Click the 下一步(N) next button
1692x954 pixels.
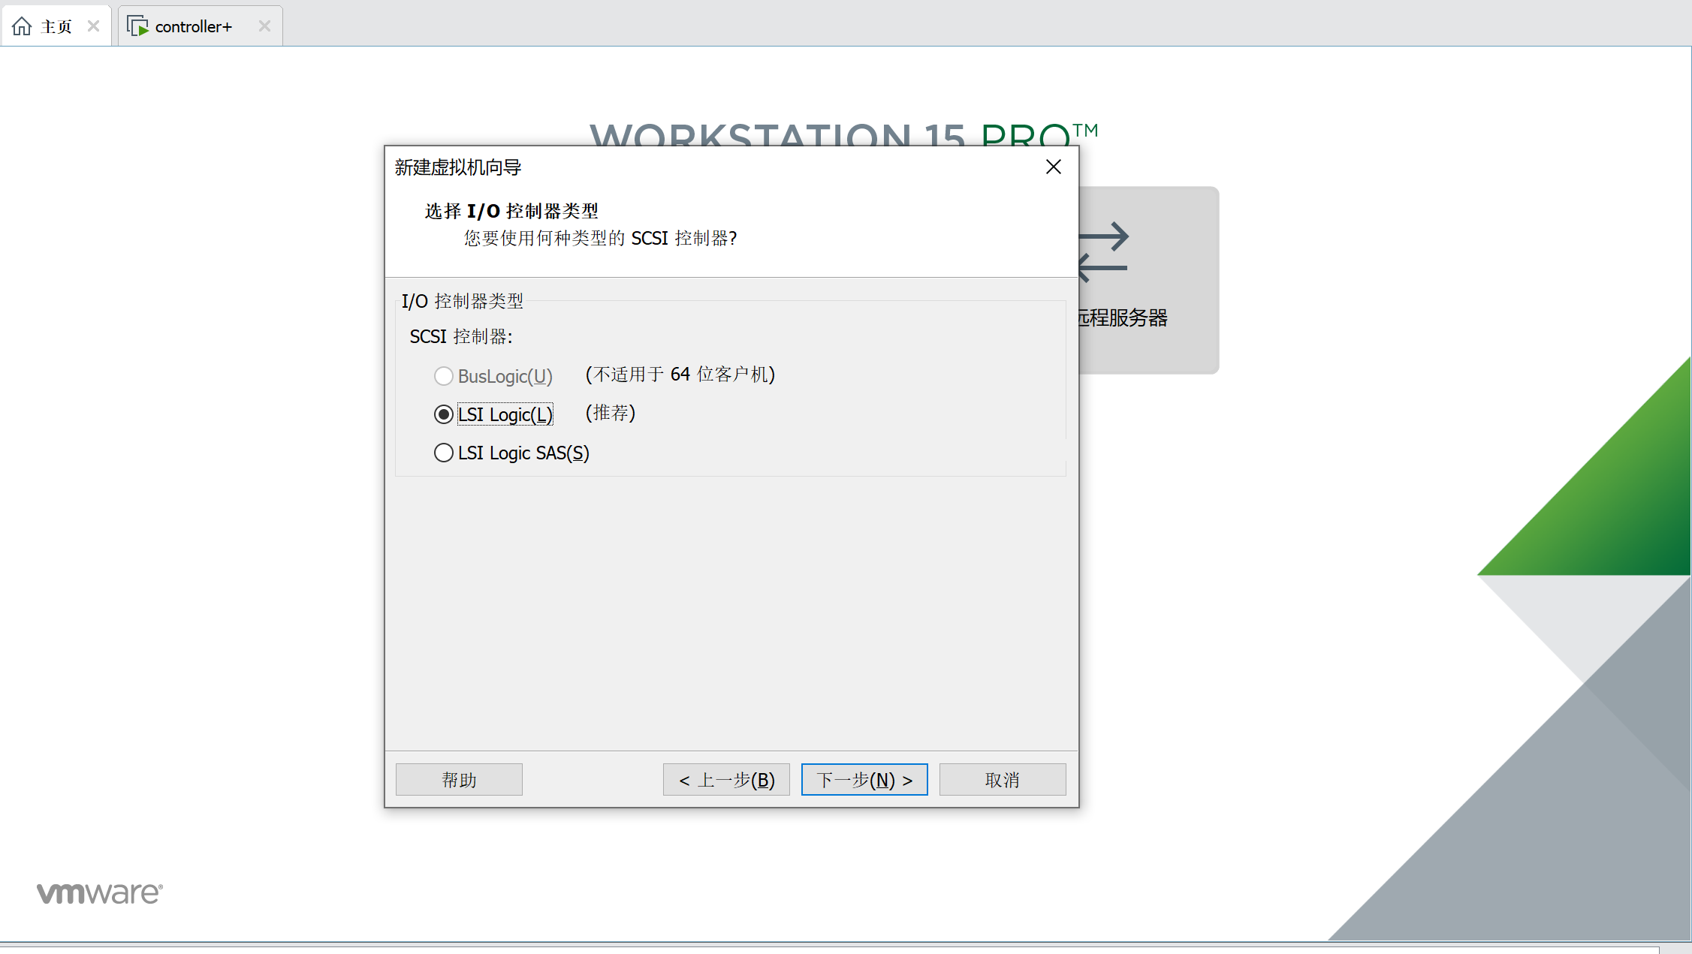click(x=864, y=780)
